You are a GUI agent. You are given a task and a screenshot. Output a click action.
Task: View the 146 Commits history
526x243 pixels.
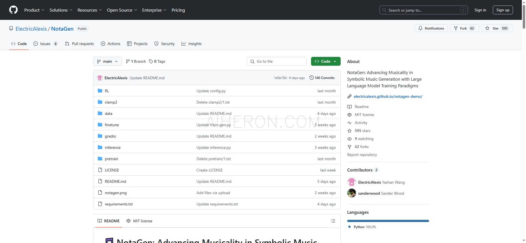(322, 78)
